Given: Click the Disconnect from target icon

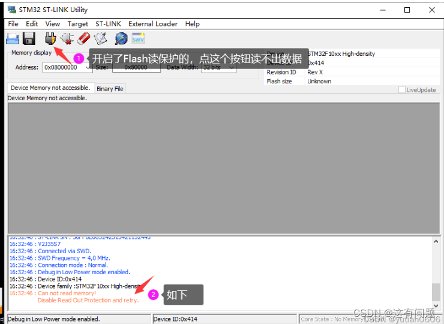Looking at the screenshot, I should click(67, 38).
